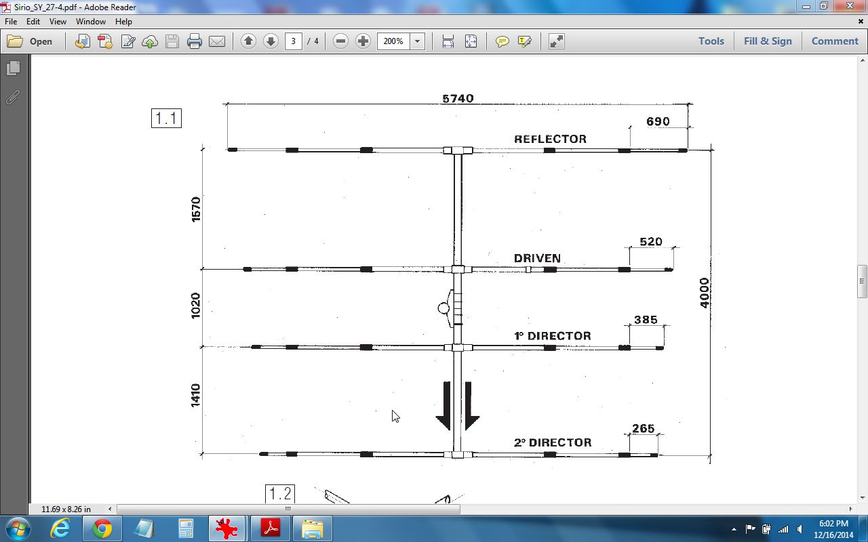Click the Open file button
Image resolution: width=868 pixels, height=542 pixels.
point(31,41)
